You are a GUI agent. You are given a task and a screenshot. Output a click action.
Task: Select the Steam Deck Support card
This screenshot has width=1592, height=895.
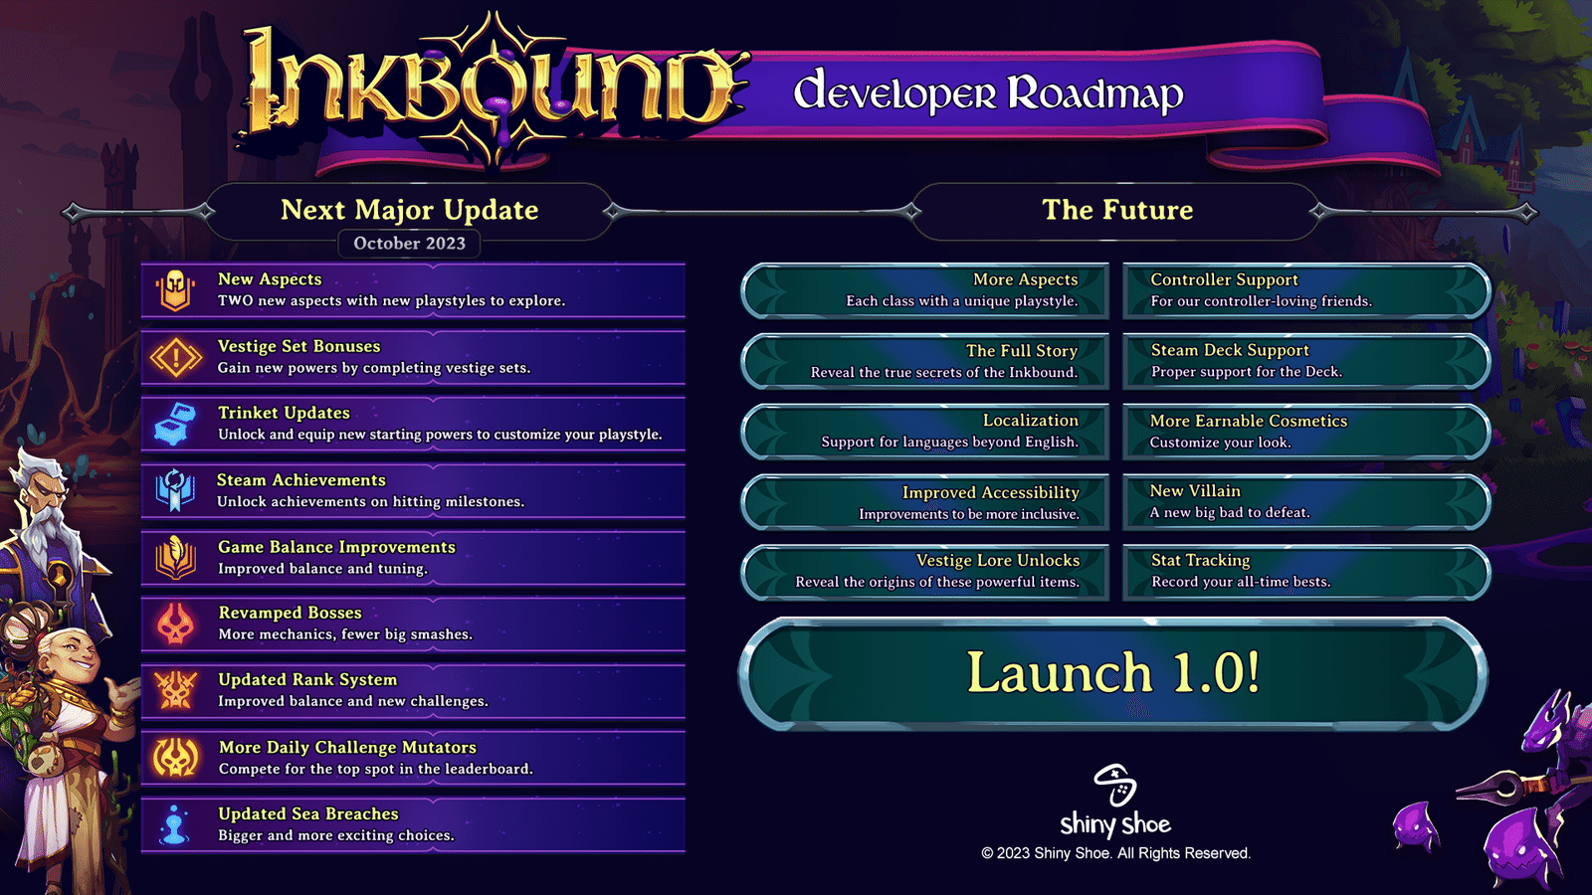[1306, 361]
